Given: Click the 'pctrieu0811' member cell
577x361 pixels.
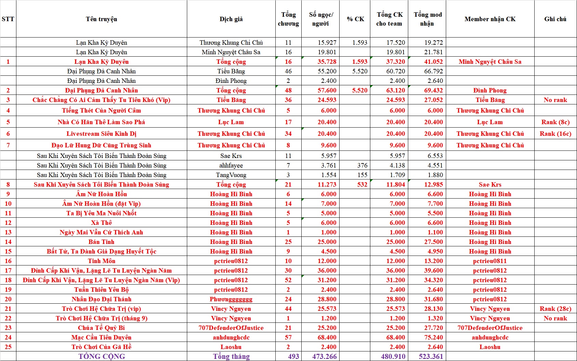Looking at the screenshot, I should 490,261.
